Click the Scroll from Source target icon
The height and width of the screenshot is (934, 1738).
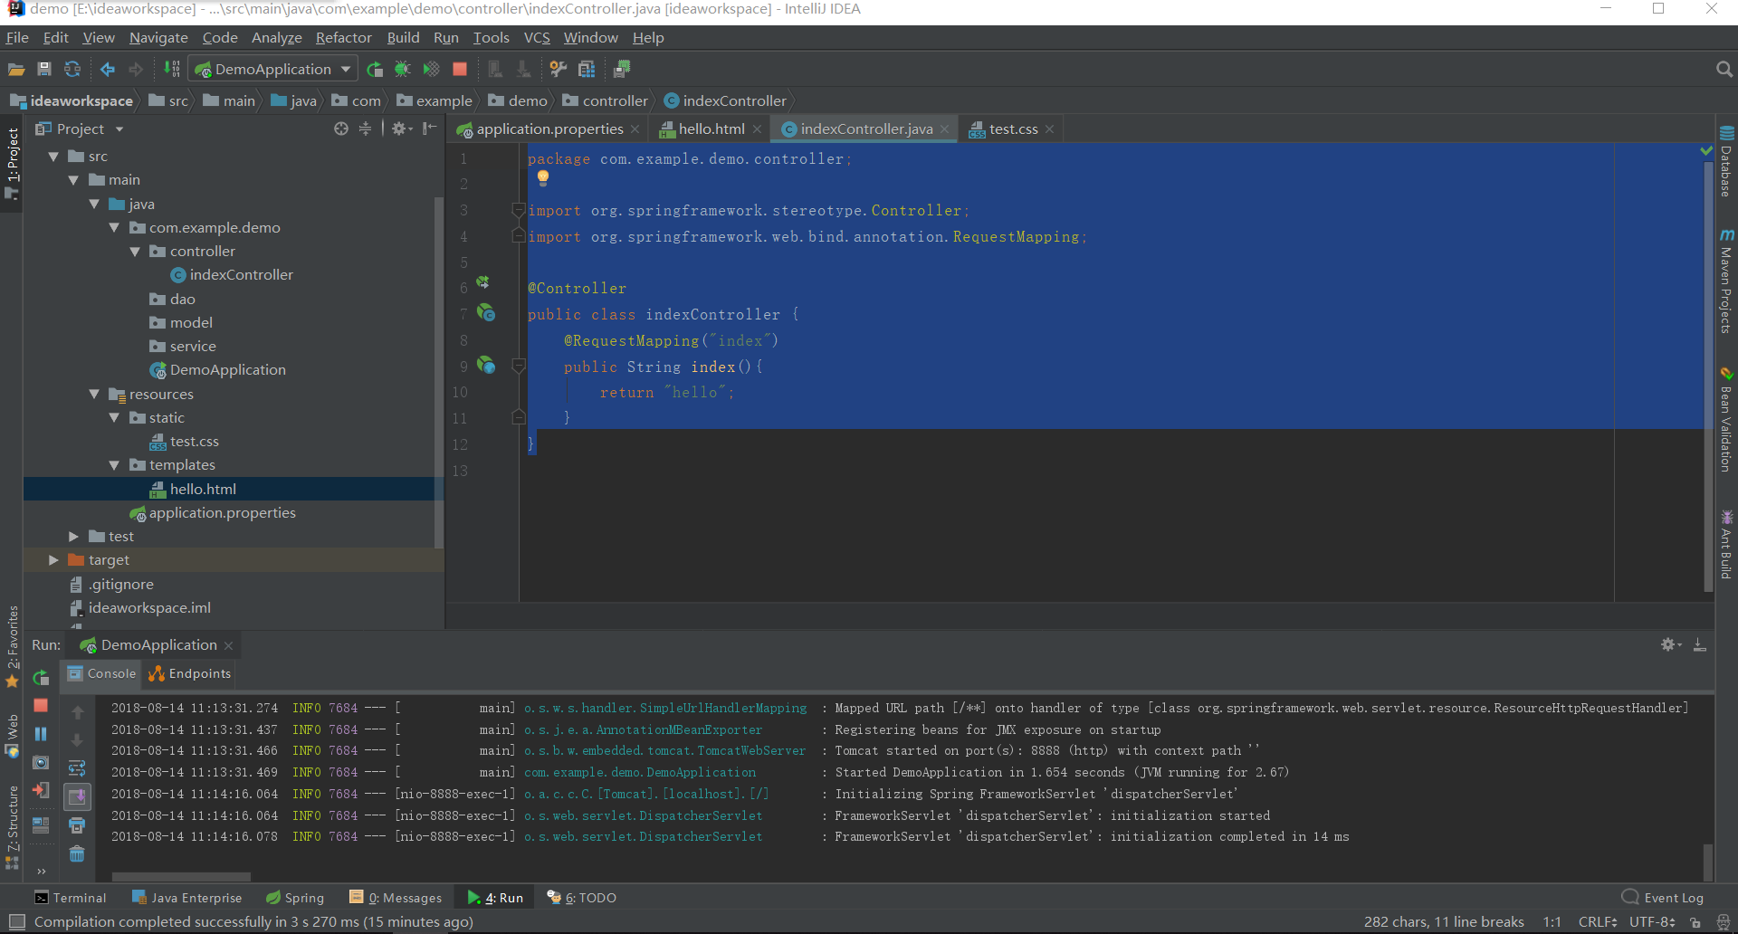point(341,129)
